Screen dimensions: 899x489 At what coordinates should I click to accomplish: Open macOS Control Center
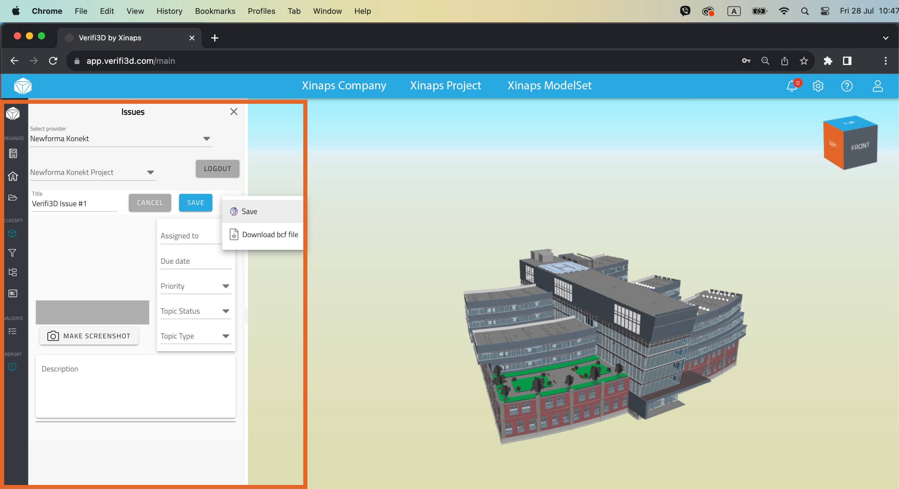(825, 11)
